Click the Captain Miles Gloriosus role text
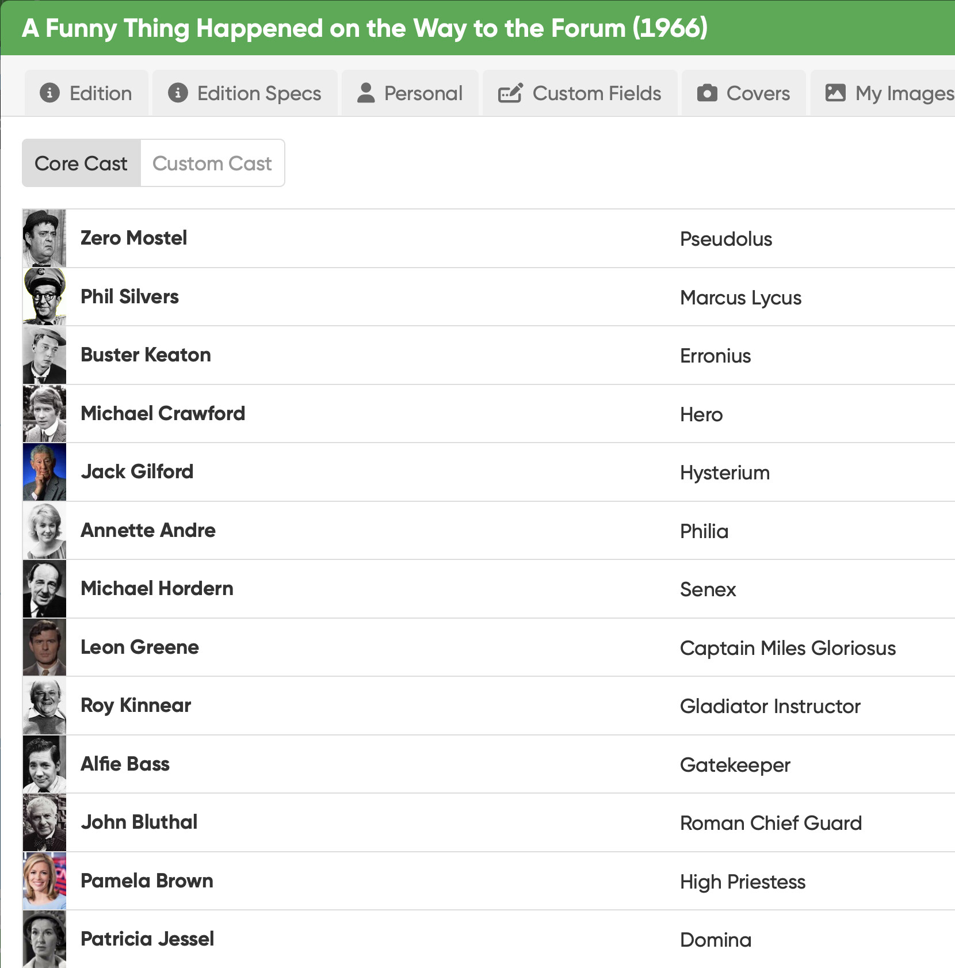The width and height of the screenshot is (955, 968). click(x=788, y=648)
